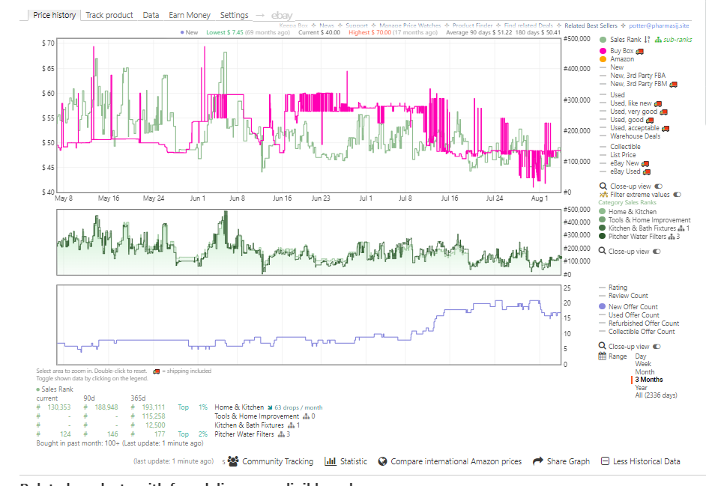The height and width of the screenshot is (486, 706).
Task: Show Collectible price line
Action: 625,147
